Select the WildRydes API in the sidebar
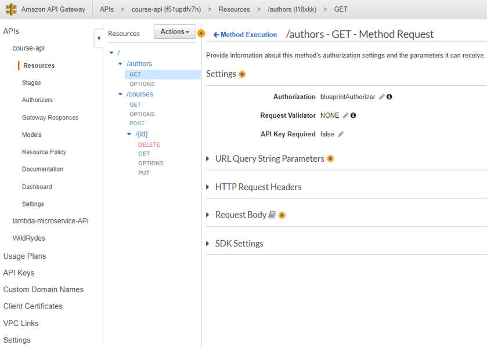487x348 pixels. 28,238
